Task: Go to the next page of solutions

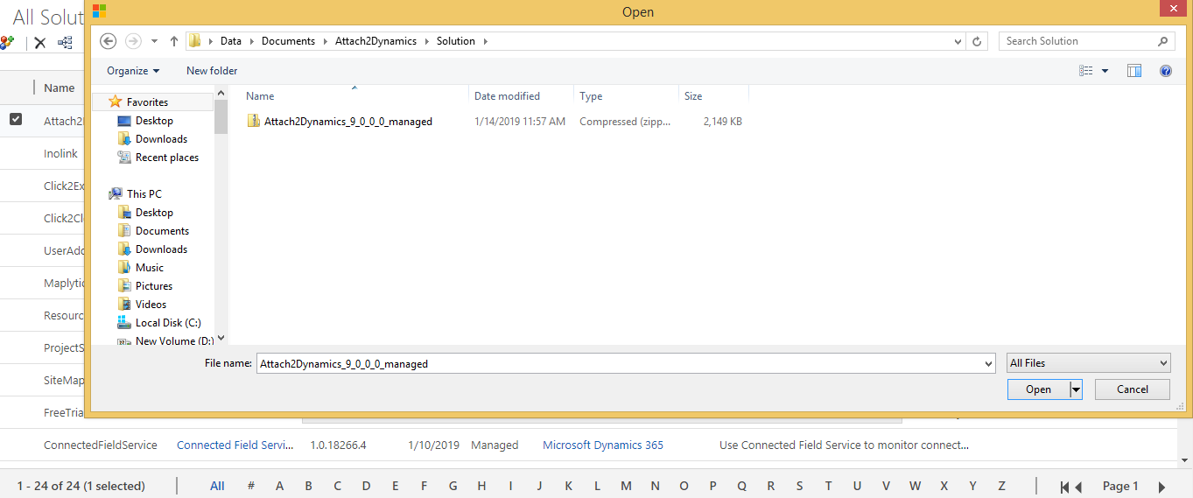Action: (x=1161, y=487)
